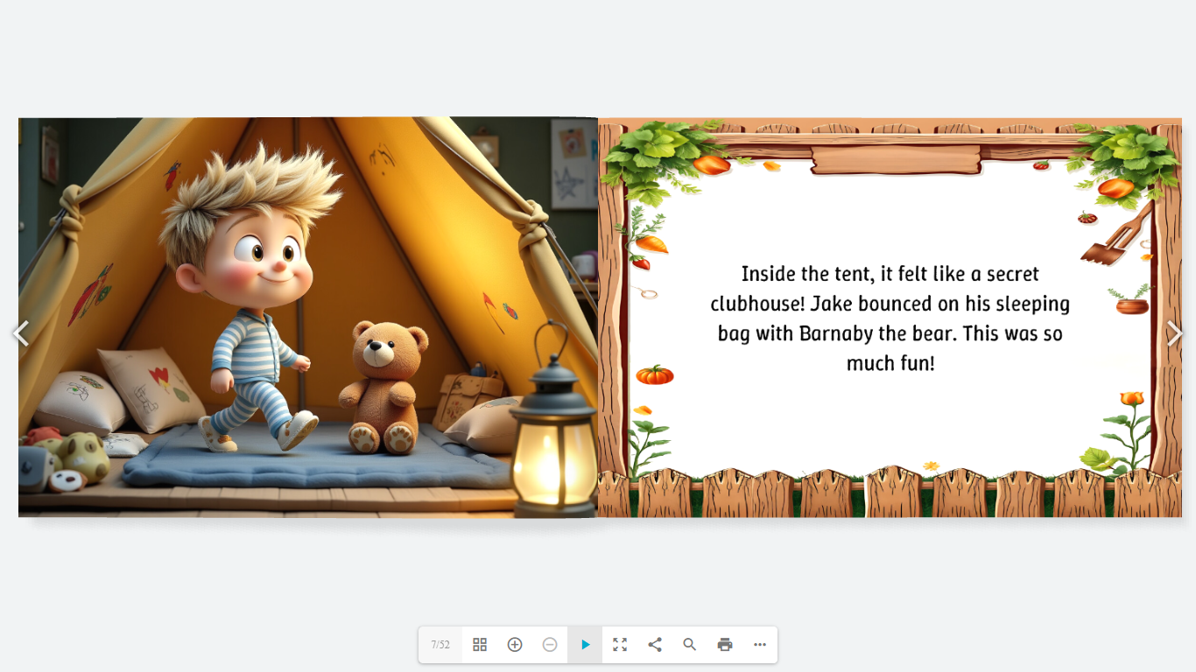Start autoplay with the blue play button
The image size is (1196, 672).
coord(585,645)
